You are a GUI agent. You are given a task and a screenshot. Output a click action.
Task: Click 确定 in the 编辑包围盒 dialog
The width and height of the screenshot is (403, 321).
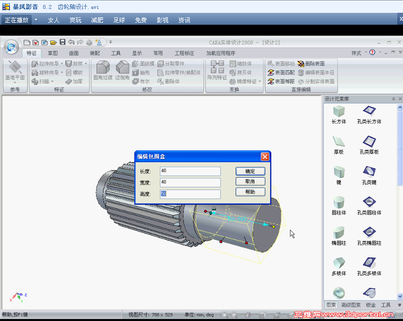point(251,171)
